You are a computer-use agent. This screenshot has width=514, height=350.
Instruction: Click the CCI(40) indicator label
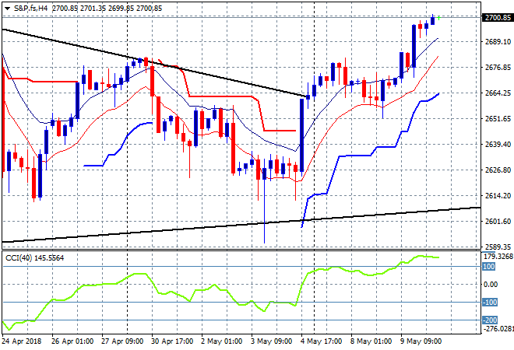(35, 257)
